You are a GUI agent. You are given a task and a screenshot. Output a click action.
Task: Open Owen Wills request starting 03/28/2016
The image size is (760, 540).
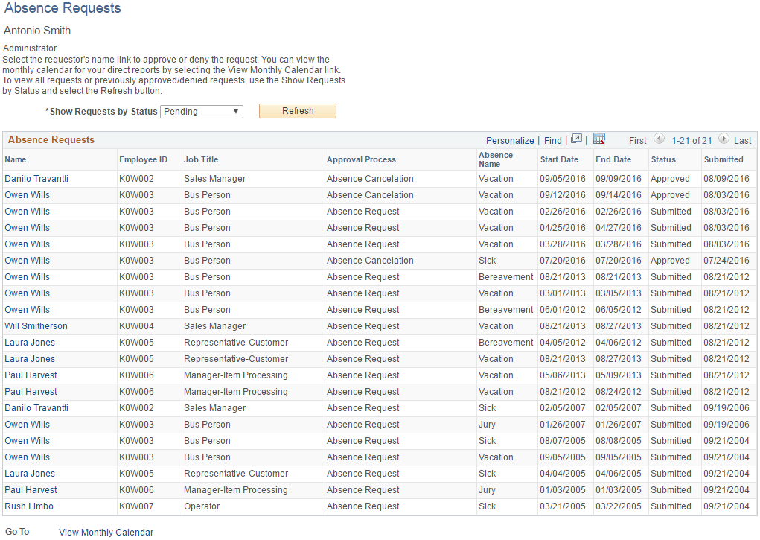tap(27, 244)
